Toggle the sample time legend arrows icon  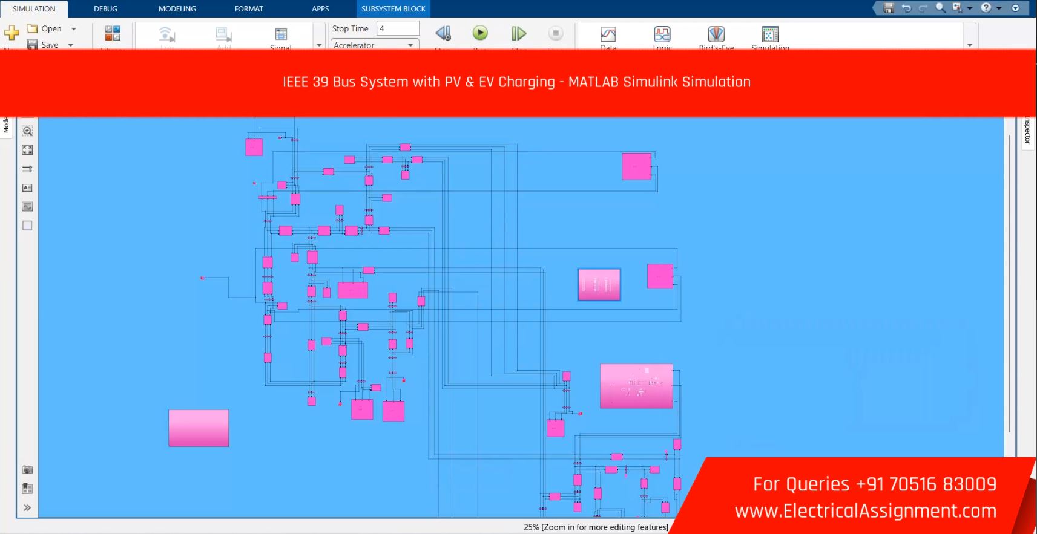tap(27, 169)
